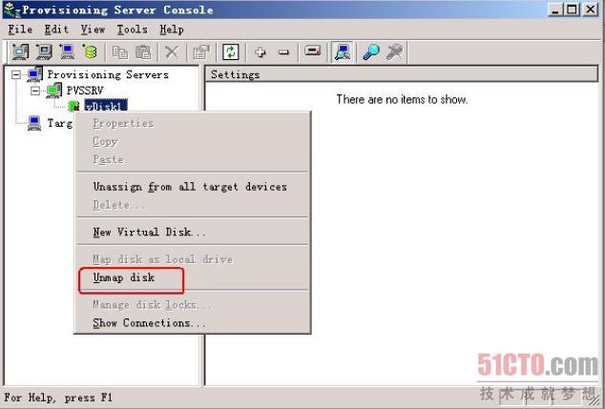
Task: Close the Provisioning Server Console window
Action: (x=591, y=10)
